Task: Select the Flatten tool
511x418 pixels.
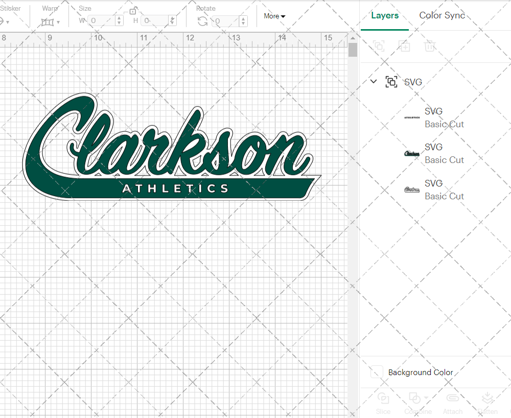Action: (x=487, y=404)
